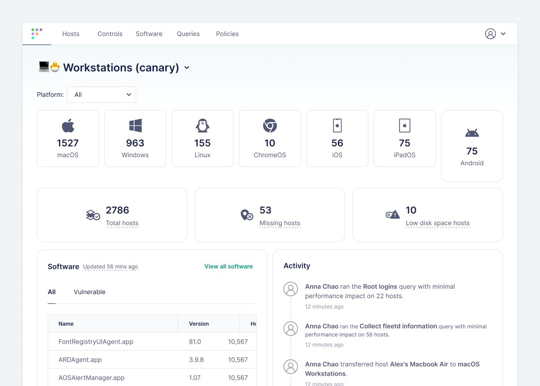Open the Platform filter dropdown set to All
The image size is (540, 386).
click(102, 95)
